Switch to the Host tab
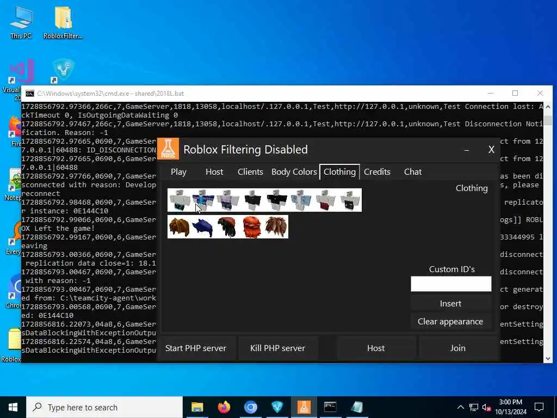 [x=214, y=171]
